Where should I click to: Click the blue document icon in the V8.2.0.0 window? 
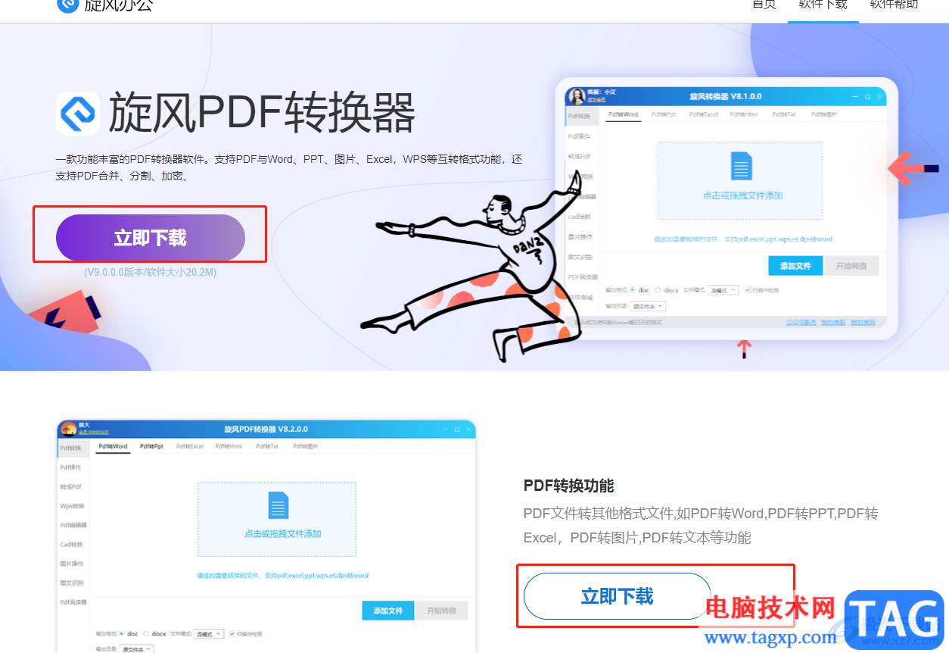(x=278, y=505)
